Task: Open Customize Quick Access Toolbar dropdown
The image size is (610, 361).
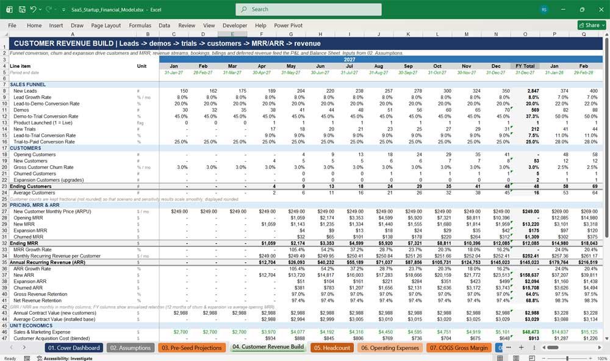Action: (63, 10)
